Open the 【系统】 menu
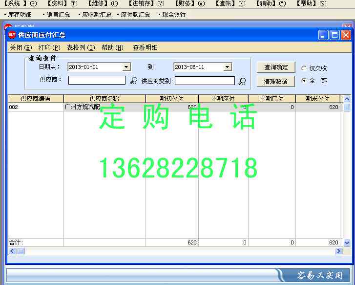Viewport: 355px width, 285px height. click(x=21, y=3)
